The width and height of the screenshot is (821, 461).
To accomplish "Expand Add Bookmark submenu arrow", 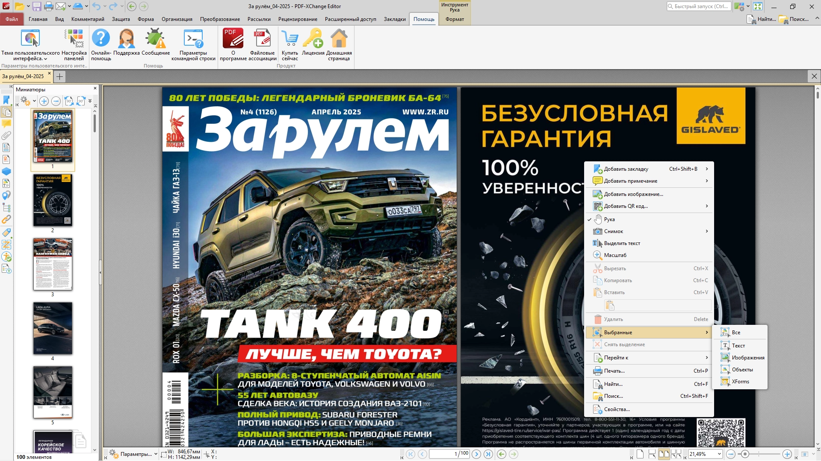I will [706, 169].
